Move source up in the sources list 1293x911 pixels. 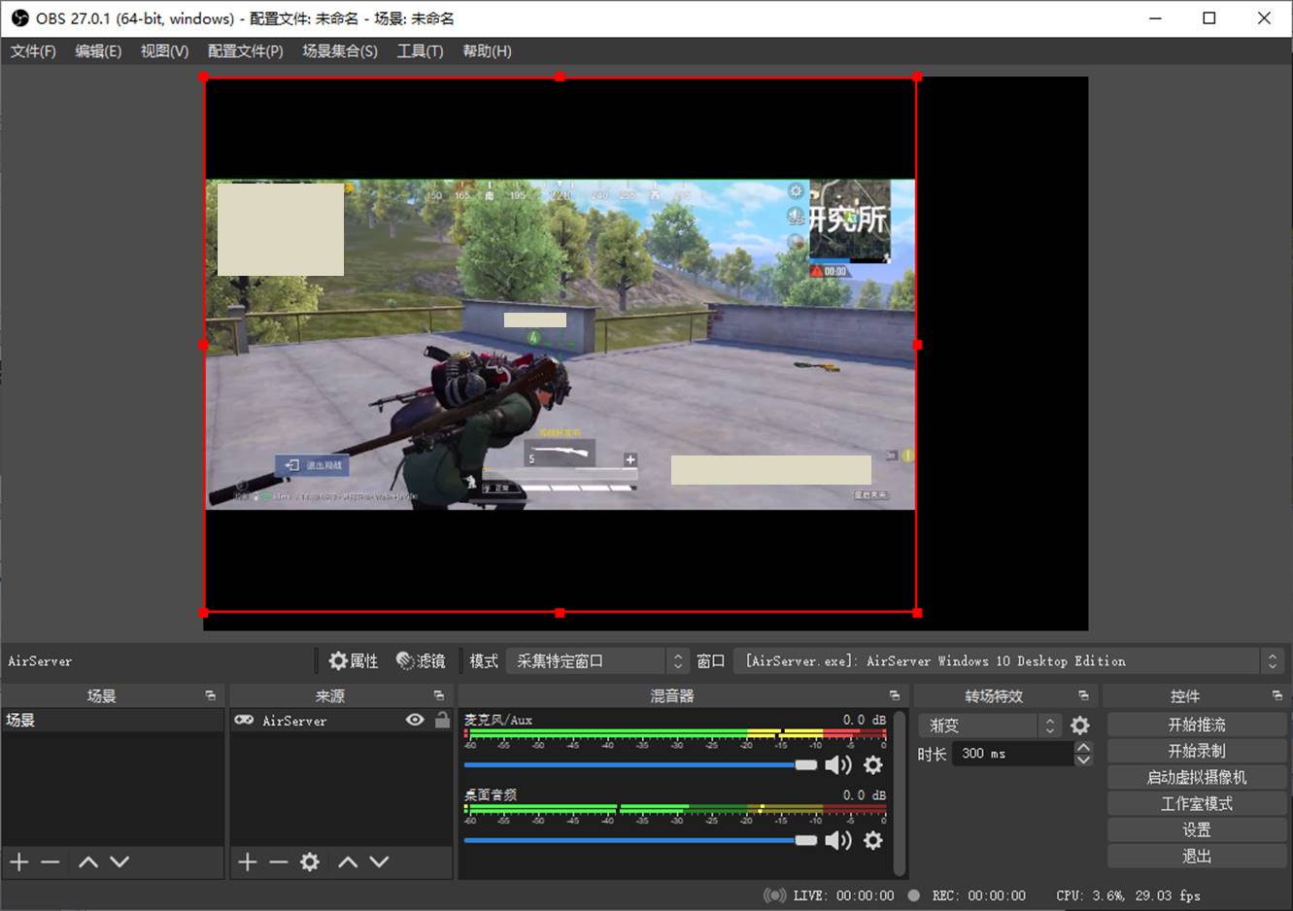[349, 861]
